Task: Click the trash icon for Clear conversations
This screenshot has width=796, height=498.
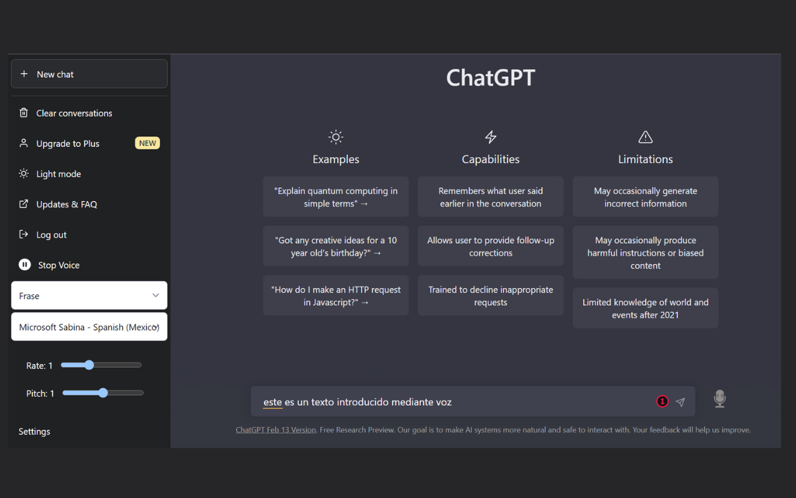Action: (24, 113)
